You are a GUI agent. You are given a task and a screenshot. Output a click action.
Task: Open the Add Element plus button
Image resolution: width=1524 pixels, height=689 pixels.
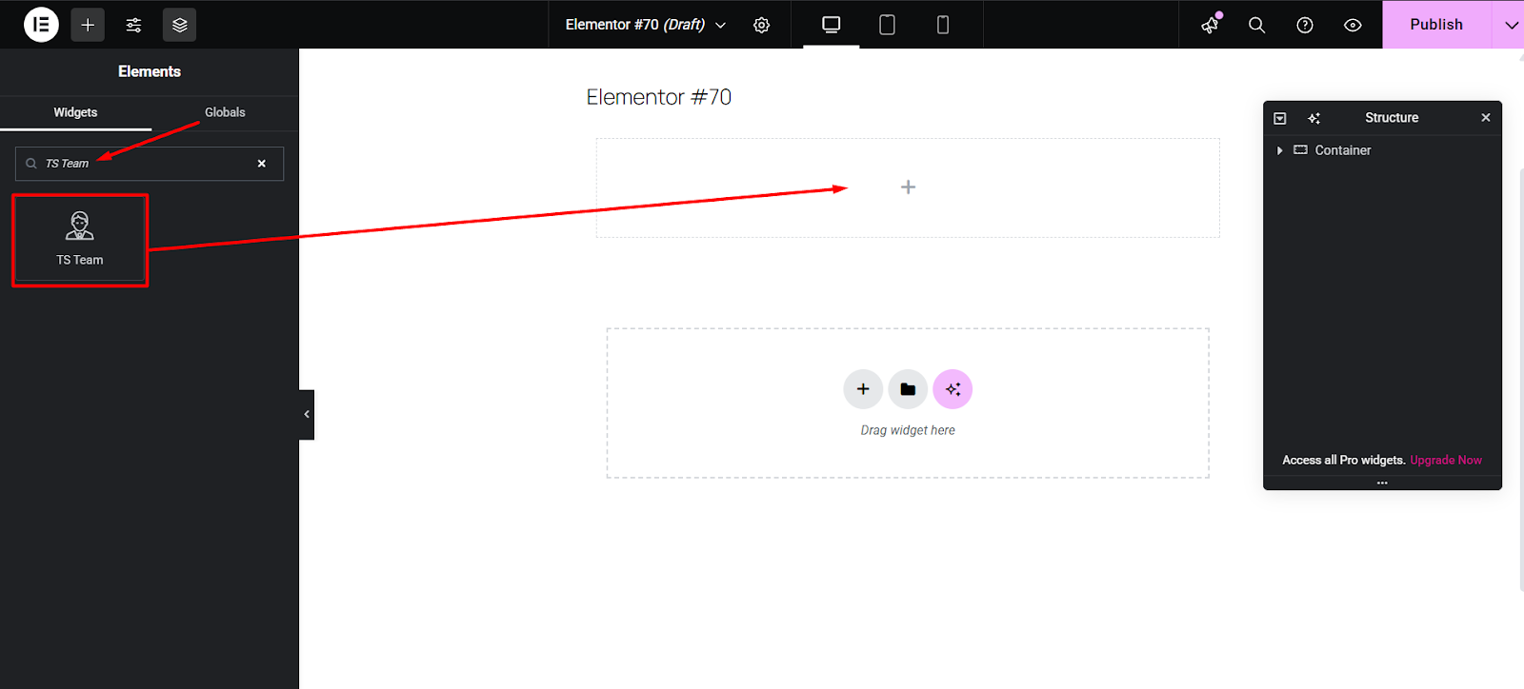(x=88, y=25)
